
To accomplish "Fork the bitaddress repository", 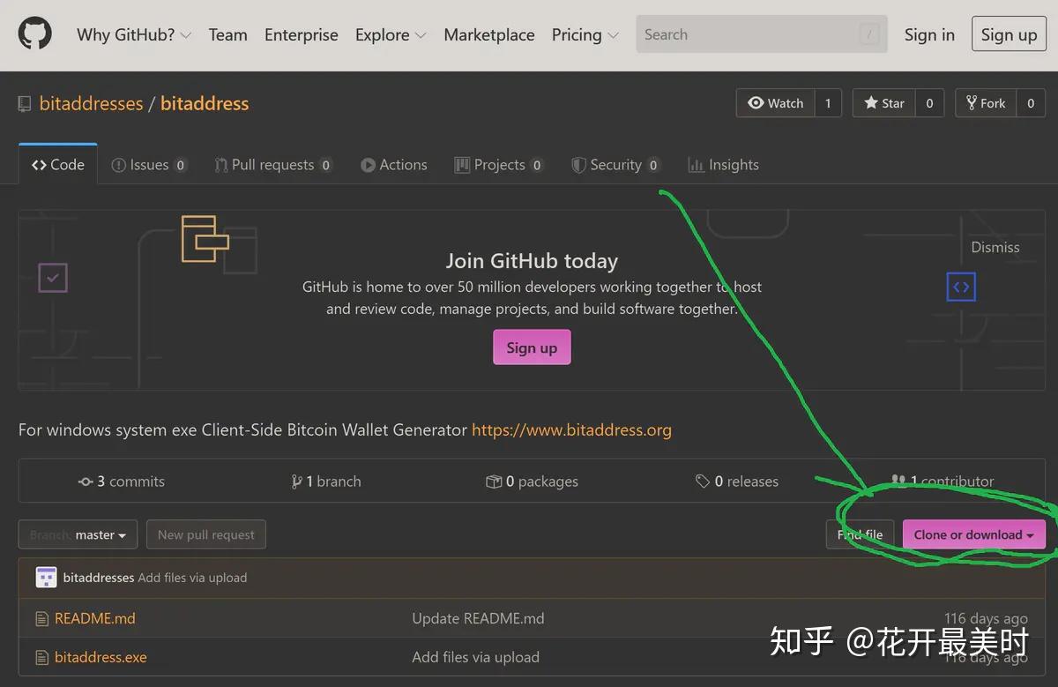I will coord(986,103).
